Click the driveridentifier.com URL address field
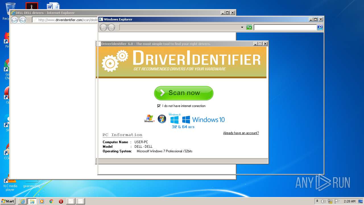 coord(65,20)
